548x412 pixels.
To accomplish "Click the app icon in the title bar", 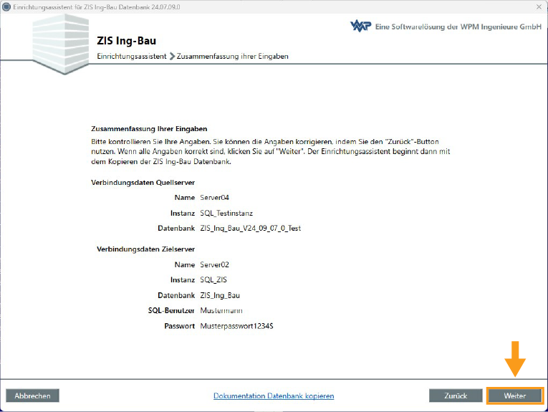I will pos(6,6).
